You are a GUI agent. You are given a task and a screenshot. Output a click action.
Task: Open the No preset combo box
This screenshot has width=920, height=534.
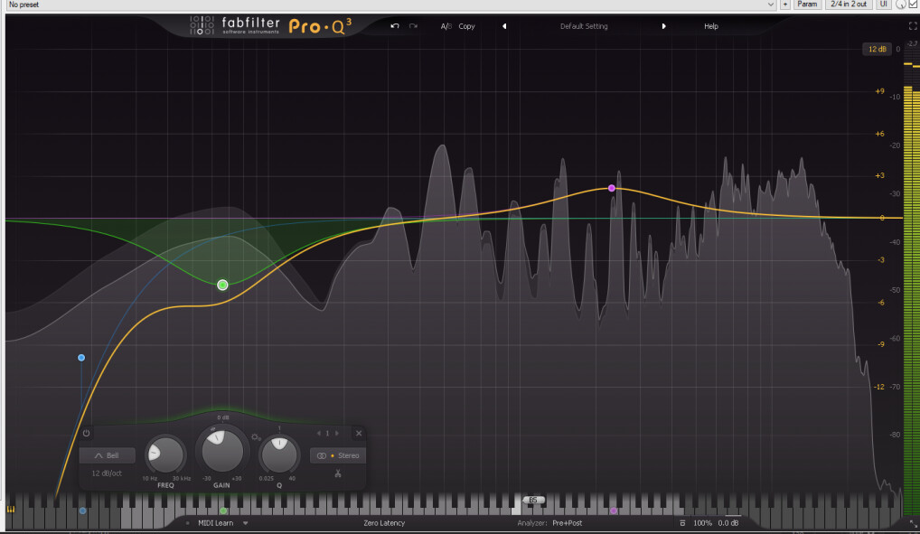click(390, 5)
